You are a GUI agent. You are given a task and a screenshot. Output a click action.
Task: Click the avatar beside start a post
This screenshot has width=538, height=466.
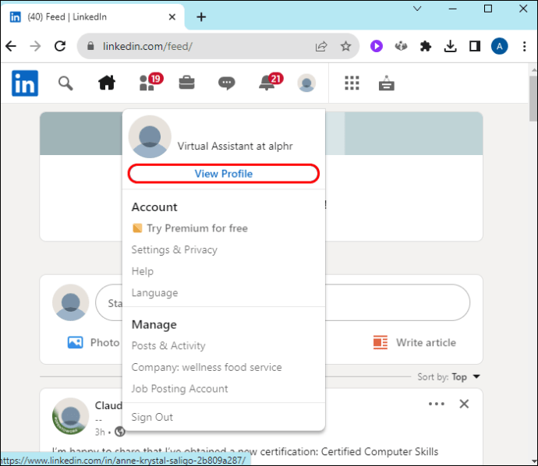[71, 302]
